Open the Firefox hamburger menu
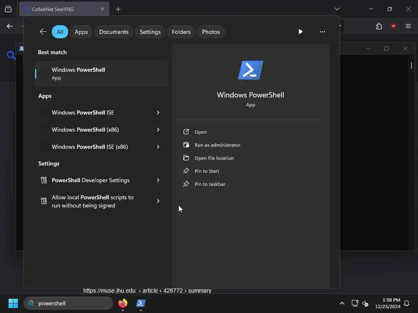The height and width of the screenshot is (313, 418). tap(408, 26)
